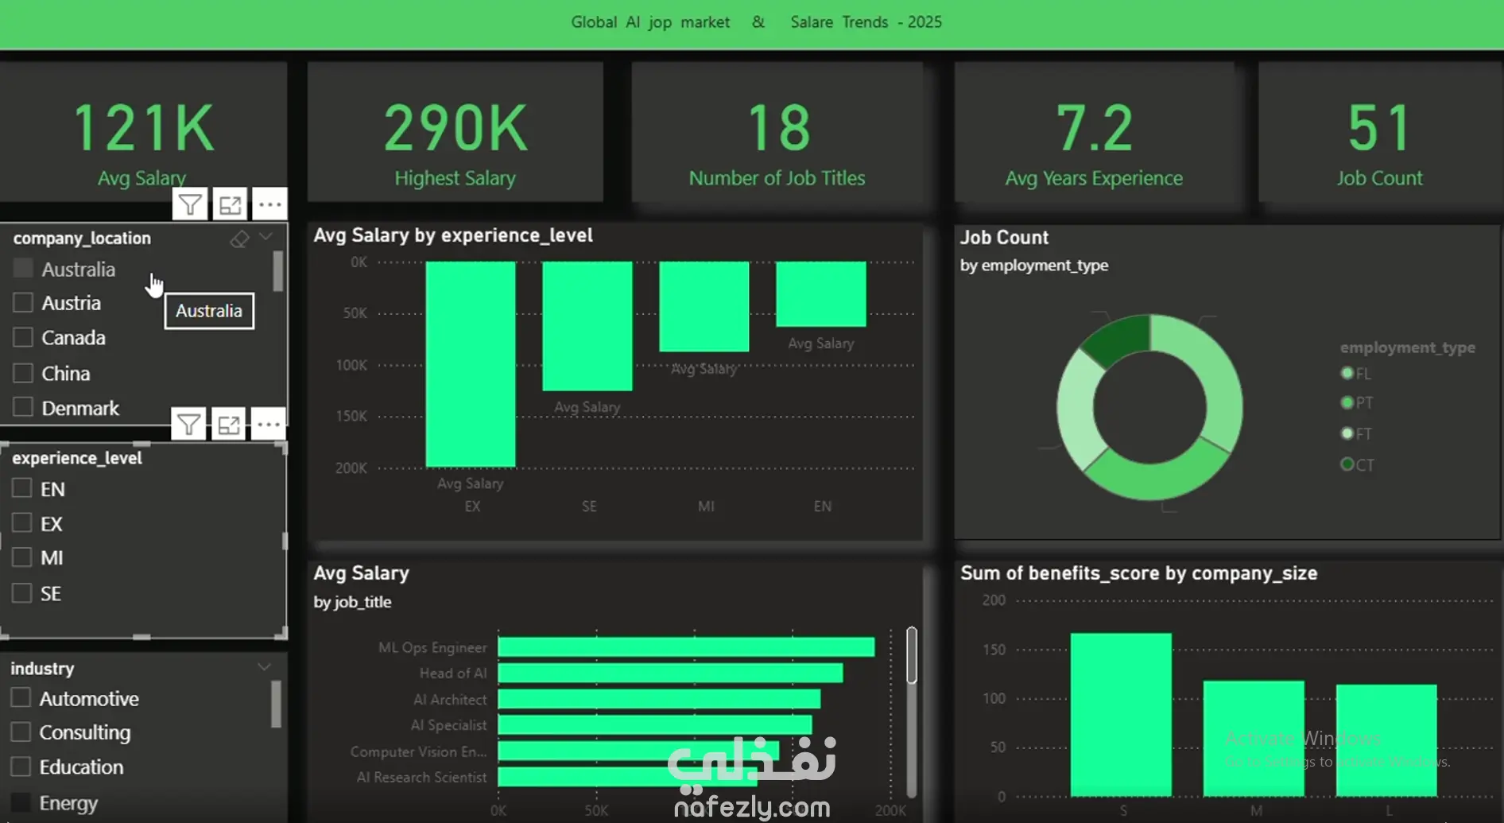
Task: Check the Austria location checkbox
Action: 23,302
